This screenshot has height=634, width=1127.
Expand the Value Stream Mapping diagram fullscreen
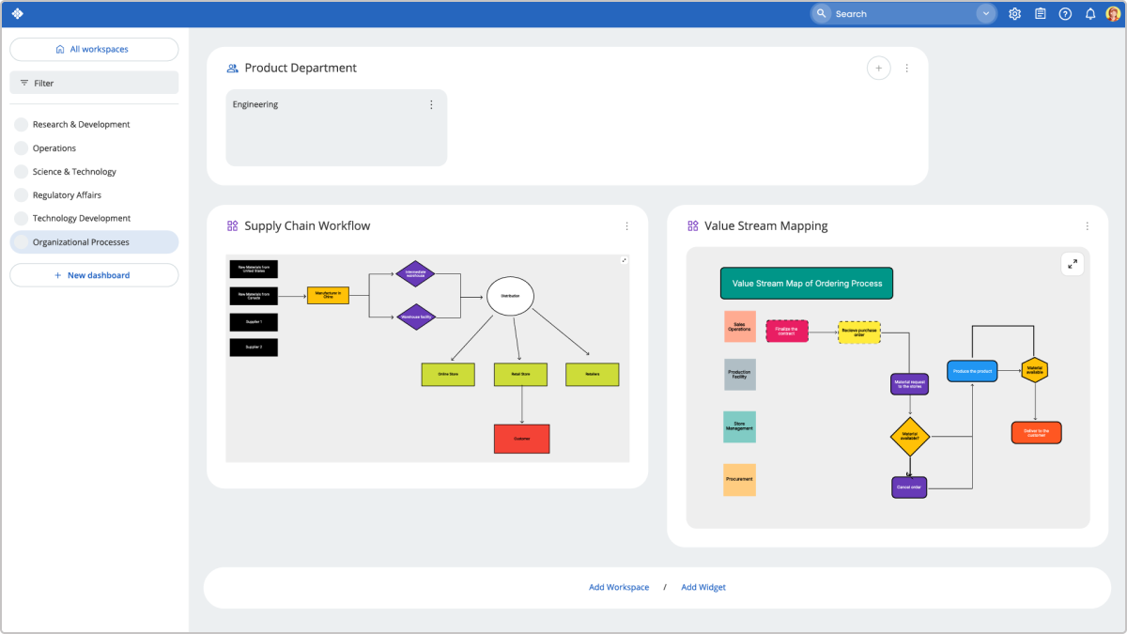point(1073,264)
